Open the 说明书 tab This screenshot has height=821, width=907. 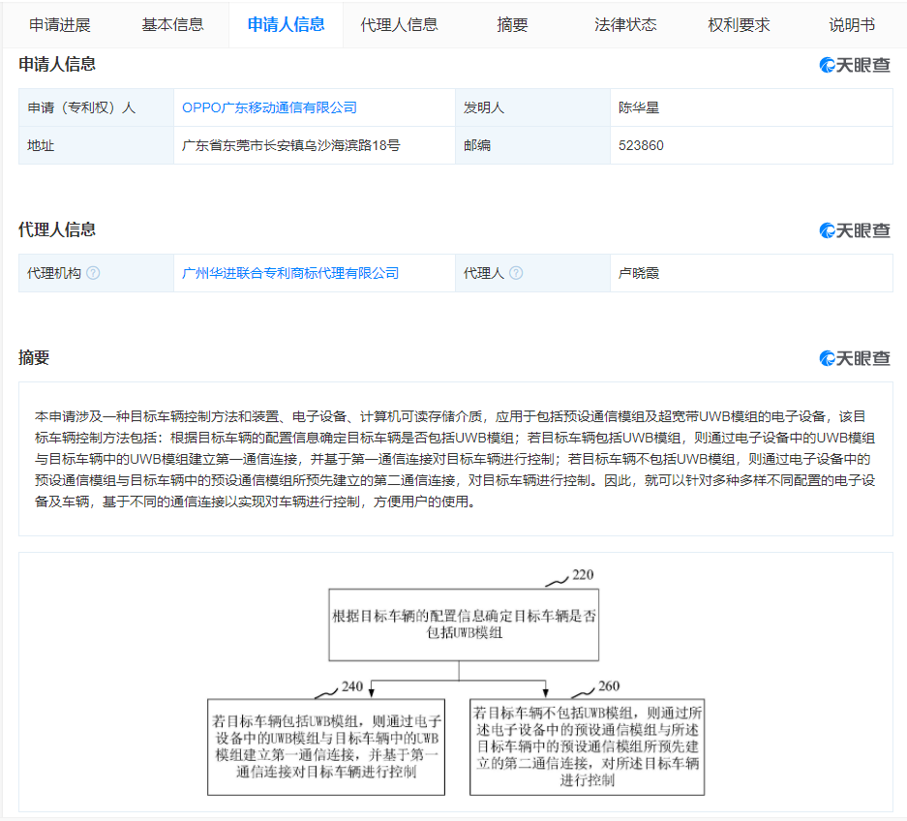[x=852, y=25]
